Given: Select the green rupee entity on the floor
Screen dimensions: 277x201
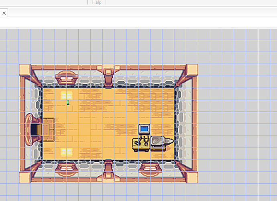Looking at the screenshot, I should pos(68,103).
